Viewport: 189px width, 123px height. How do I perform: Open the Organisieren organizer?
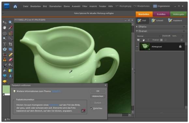point(162,6)
